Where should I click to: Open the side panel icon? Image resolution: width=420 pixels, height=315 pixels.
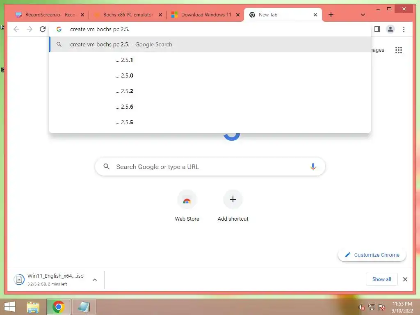[x=377, y=29]
